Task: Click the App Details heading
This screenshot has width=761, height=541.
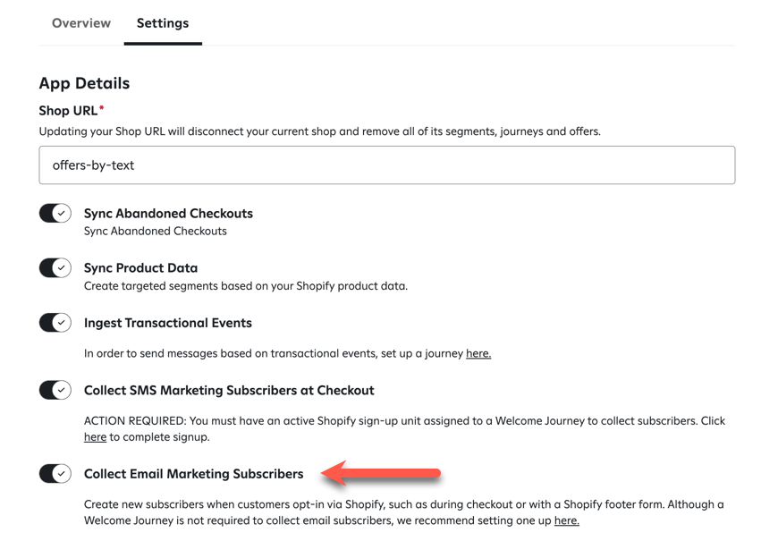Action: coord(86,83)
